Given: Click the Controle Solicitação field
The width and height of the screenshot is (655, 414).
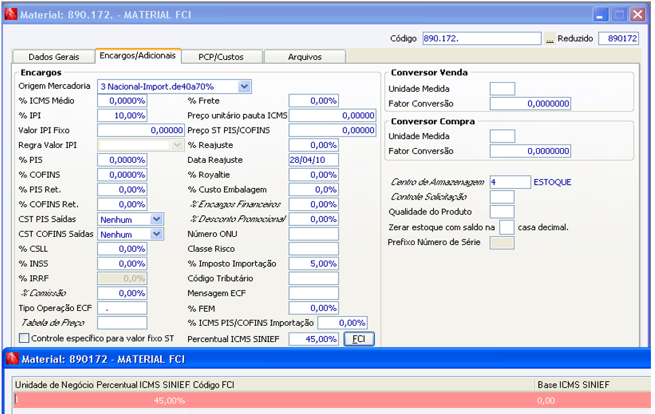Looking at the screenshot, I should point(502,197).
